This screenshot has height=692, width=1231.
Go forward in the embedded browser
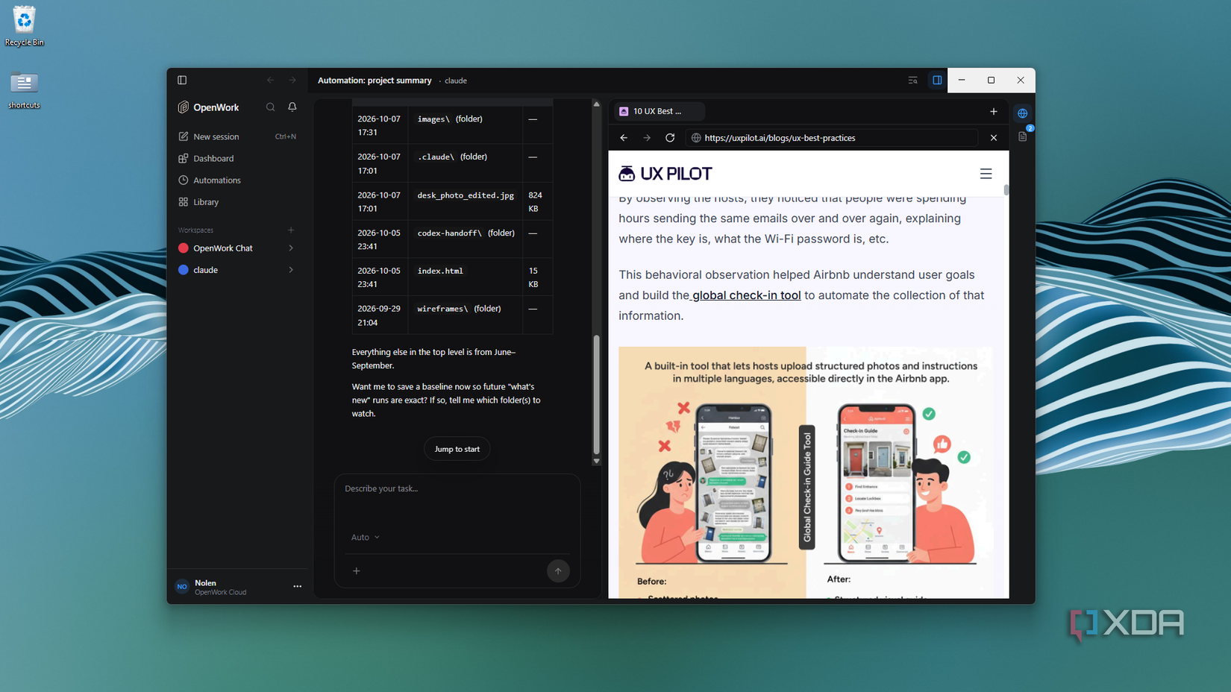tap(647, 138)
